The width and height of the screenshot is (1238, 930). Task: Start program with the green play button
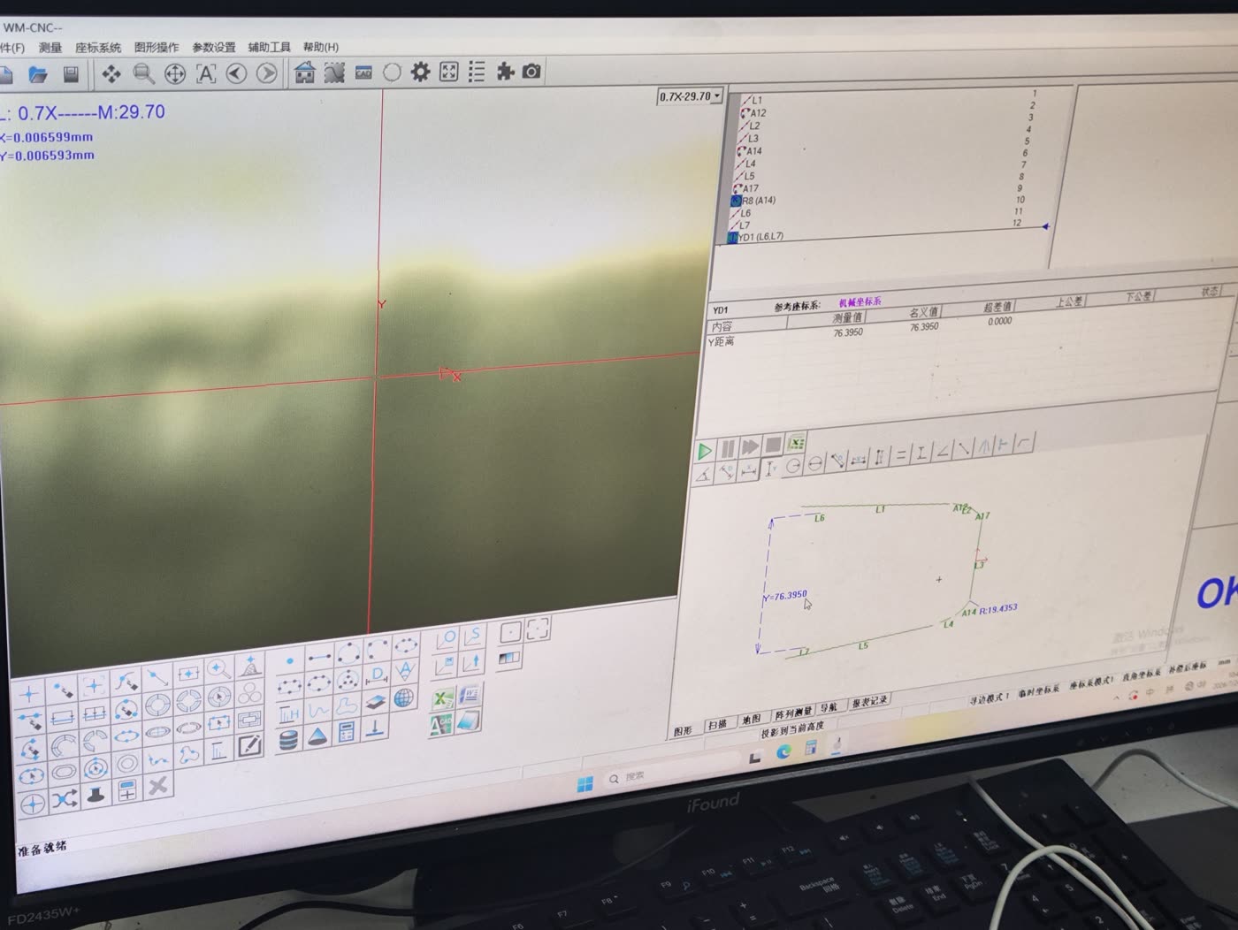click(x=705, y=451)
